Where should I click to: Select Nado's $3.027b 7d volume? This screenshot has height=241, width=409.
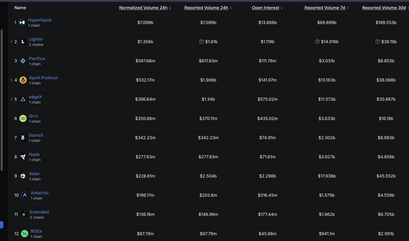pyautogui.click(x=326, y=157)
